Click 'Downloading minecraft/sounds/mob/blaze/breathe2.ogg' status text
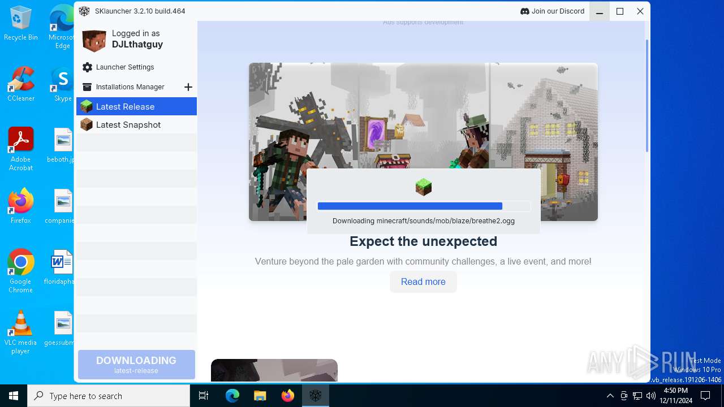Image resolution: width=724 pixels, height=407 pixels. (x=424, y=221)
